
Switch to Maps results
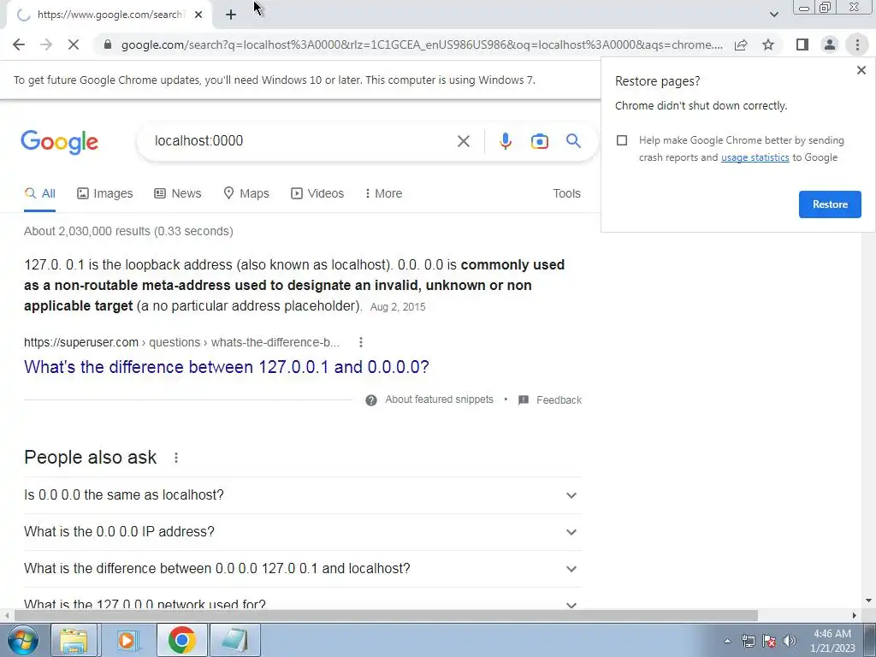pos(246,193)
